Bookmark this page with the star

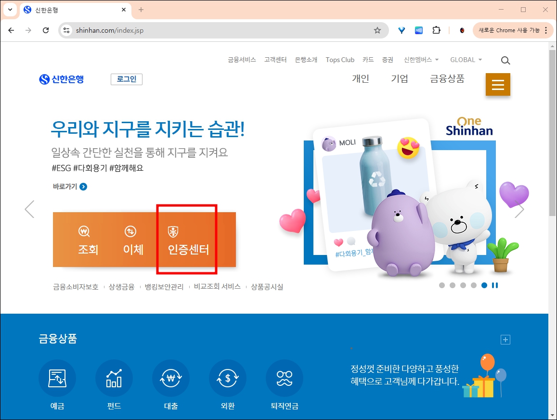point(377,30)
